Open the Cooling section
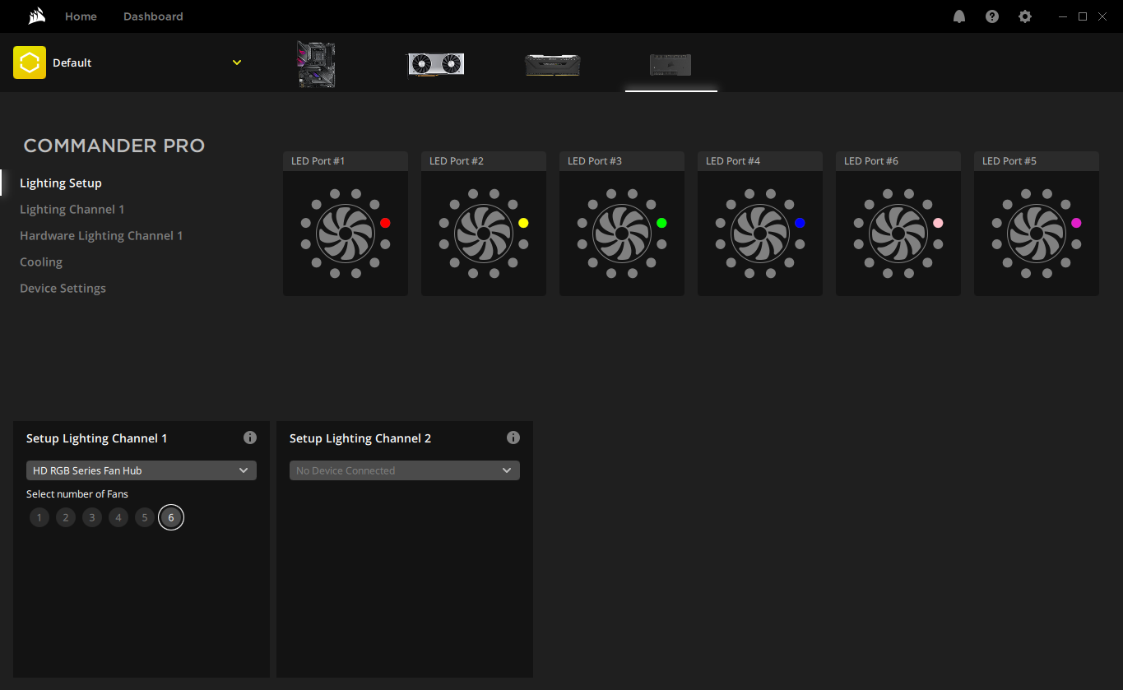Screen dimensions: 1123x690 pyautogui.click(x=41, y=262)
